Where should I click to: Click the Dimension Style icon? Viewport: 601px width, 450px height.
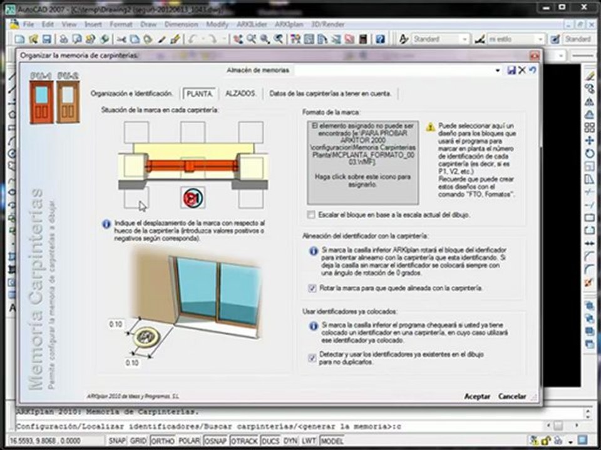tap(480, 39)
